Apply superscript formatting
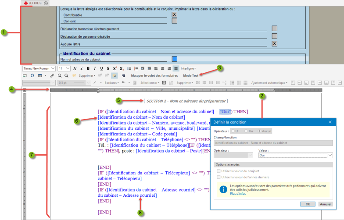Viewport: 344px width, 220px height. (115, 69)
